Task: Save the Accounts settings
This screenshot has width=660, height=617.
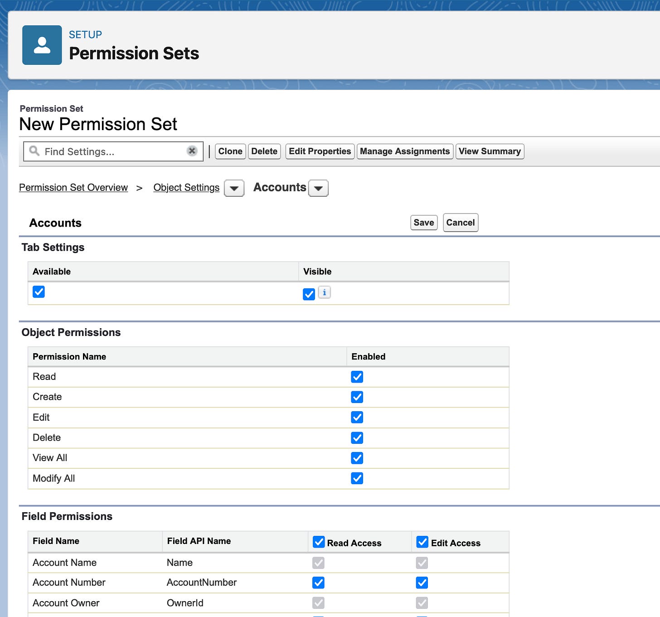Action: tap(424, 223)
